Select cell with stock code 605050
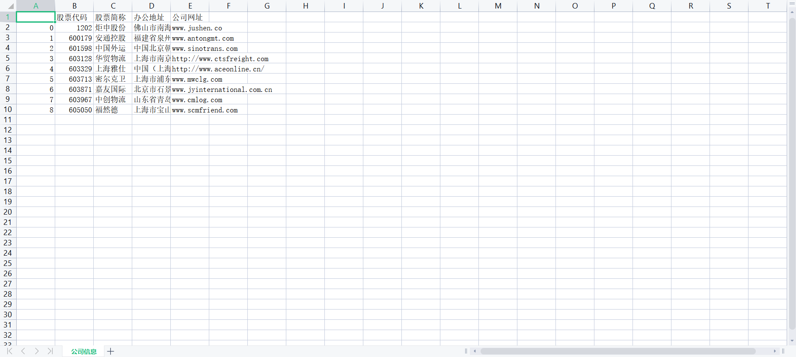Viewport: 796px width, 357px height. pyautogui.click(x=74, y=109)
